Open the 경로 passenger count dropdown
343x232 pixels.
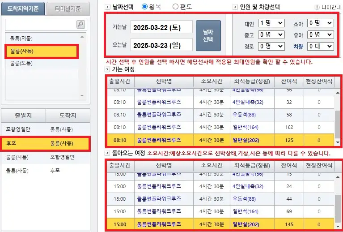click(271, 46)
